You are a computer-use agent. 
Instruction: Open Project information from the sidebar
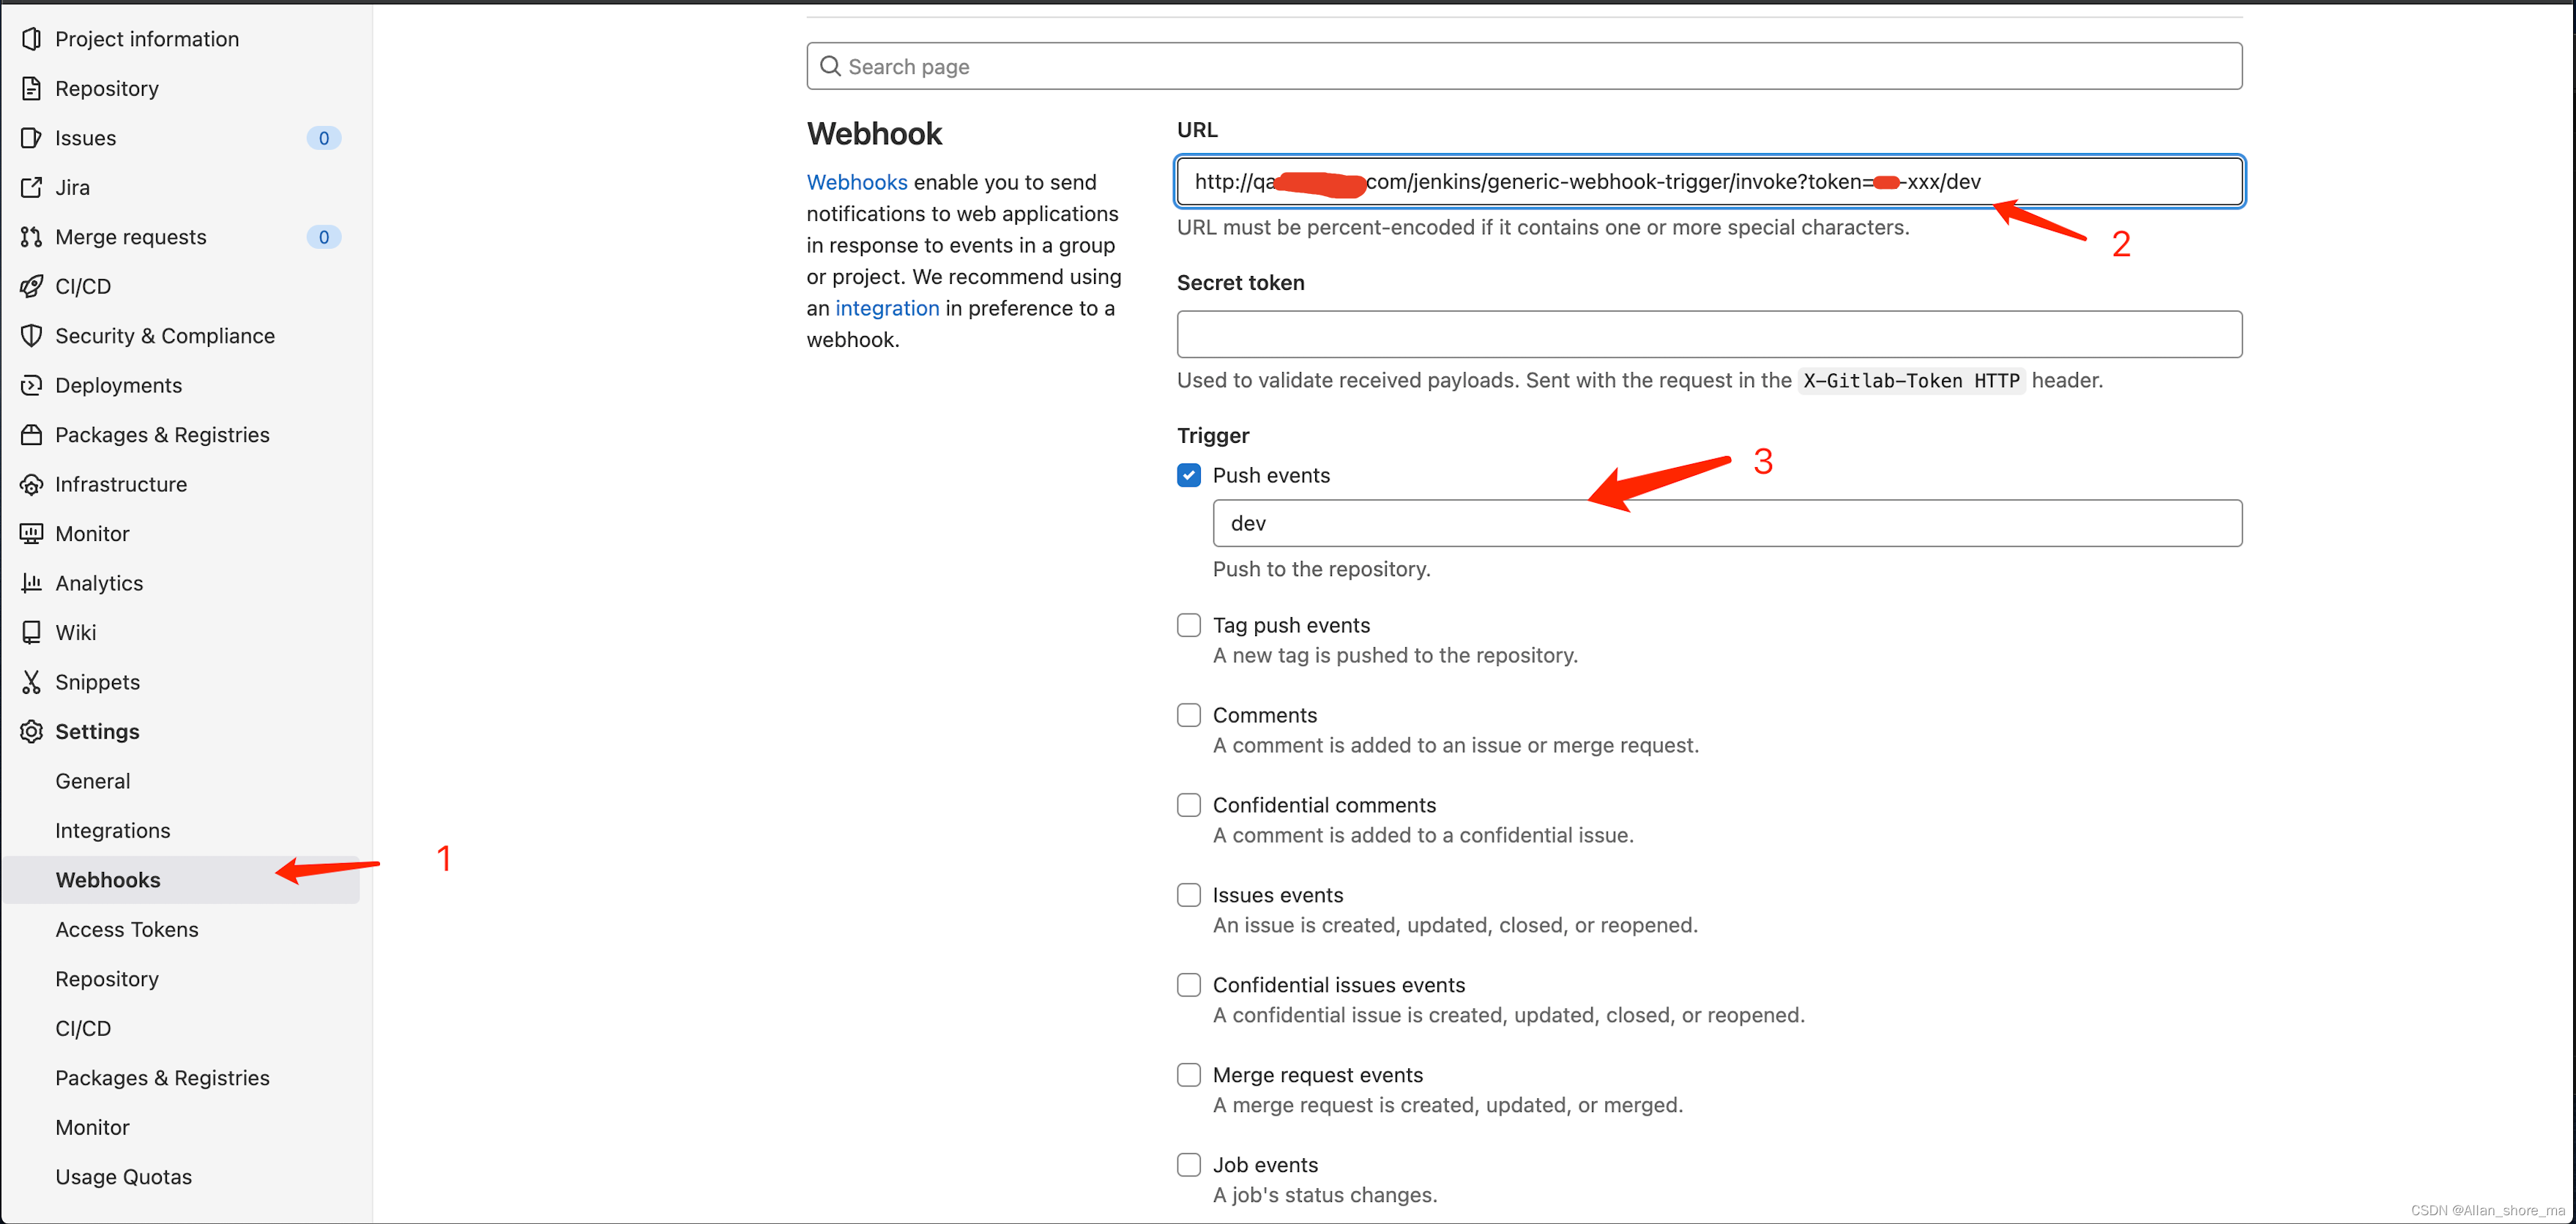[147, 38]
